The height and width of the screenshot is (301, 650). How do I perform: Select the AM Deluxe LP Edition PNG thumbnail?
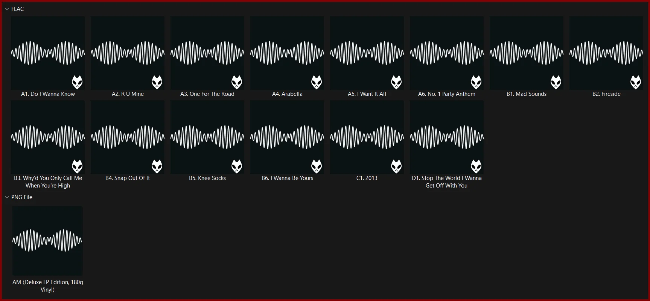[x=47, y=241]
